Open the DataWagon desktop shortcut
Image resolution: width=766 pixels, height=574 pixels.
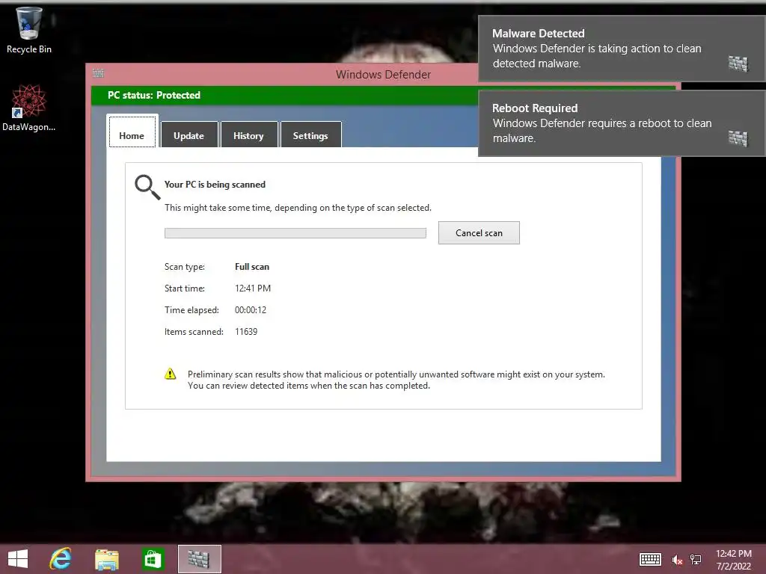28,108
